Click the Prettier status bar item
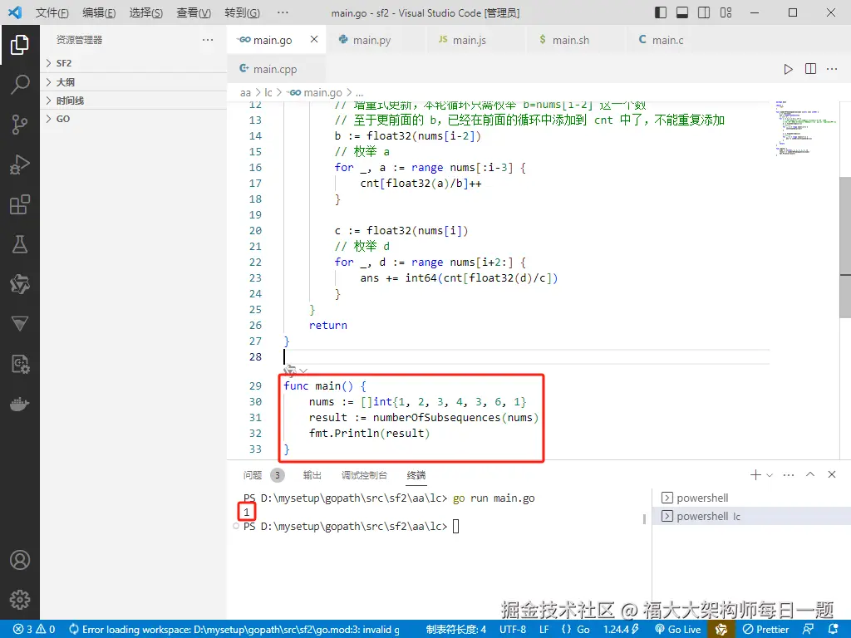Image resolution: width=851 pixels, height=638 pixels. pos(765,630)
